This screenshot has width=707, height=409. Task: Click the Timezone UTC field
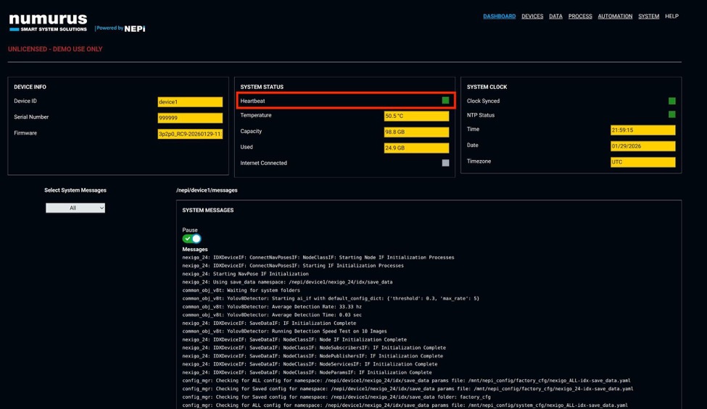pos(642,162)
